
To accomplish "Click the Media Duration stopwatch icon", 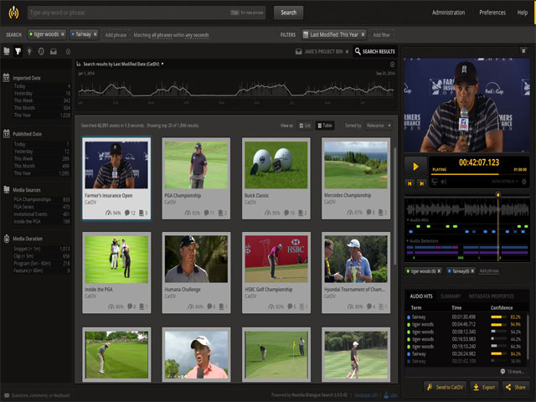I will click(x=6, y=239).
